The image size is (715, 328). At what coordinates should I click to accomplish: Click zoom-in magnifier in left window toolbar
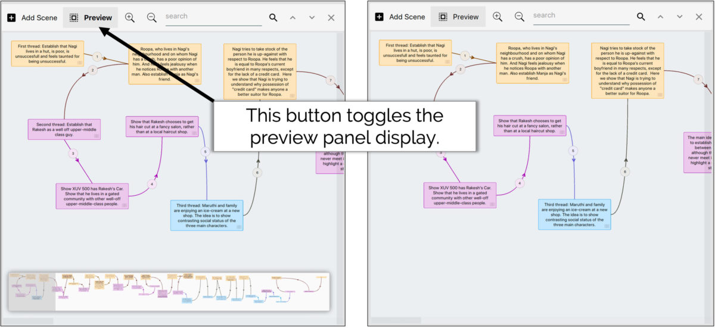tap(129, 18)
